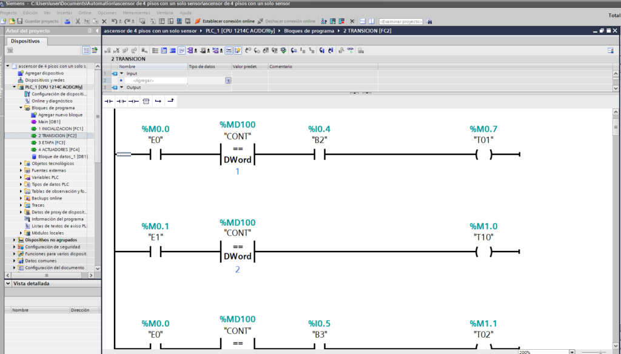Select the Dispositivos tab
Screen dimensions: 621x354
click(25, 41)
